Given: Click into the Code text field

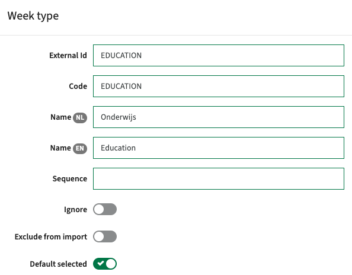Looking at the screenshot, I should (219, 86).
